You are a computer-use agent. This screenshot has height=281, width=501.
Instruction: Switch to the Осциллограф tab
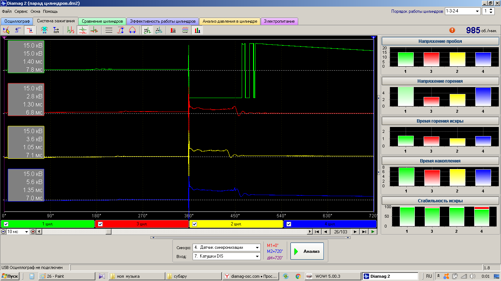17,21
